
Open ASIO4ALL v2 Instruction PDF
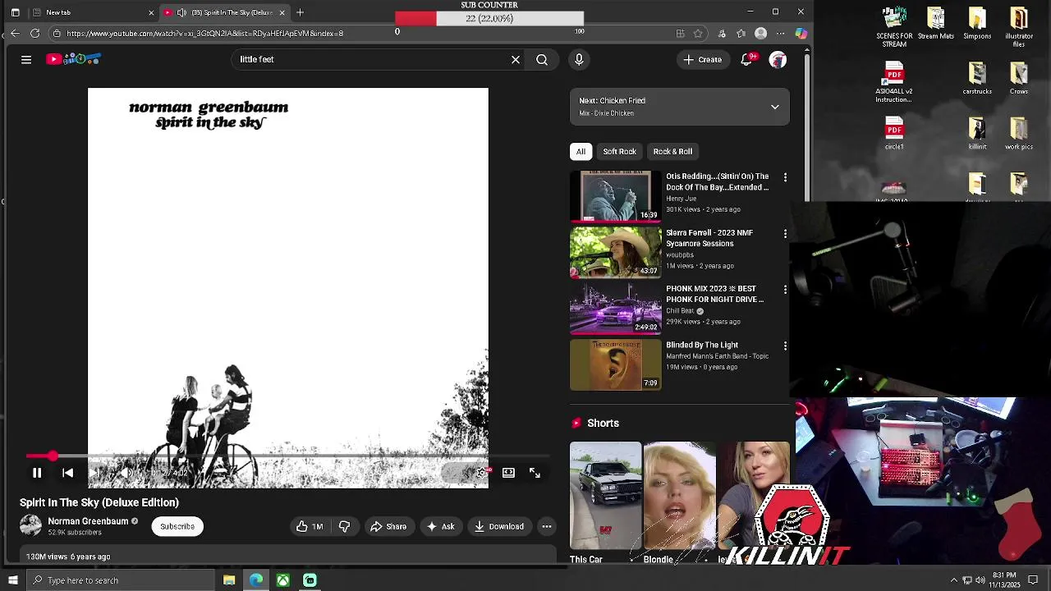[x=894, y=83]
